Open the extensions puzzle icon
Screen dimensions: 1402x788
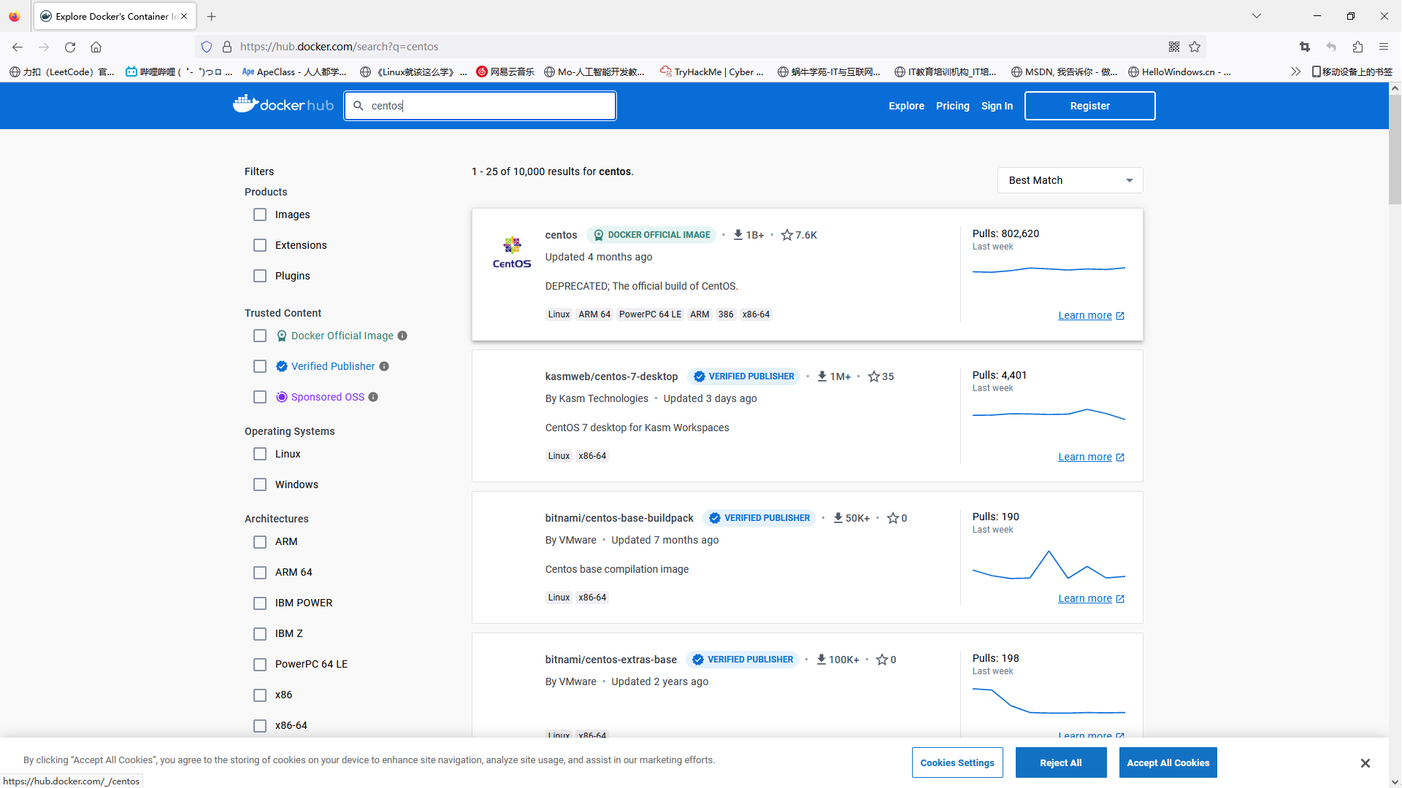[x=1357, y=47]
